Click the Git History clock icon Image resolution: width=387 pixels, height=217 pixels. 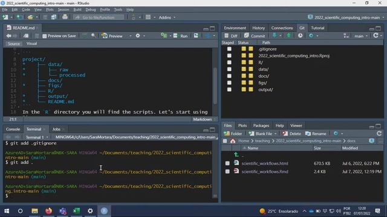point(300,36)
